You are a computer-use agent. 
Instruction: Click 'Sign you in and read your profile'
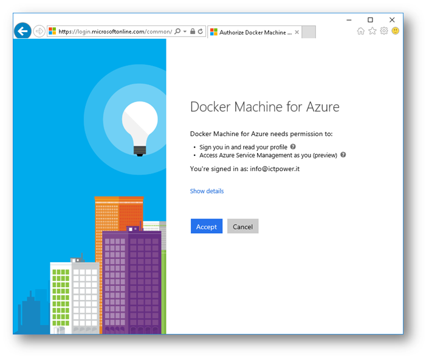243,147
